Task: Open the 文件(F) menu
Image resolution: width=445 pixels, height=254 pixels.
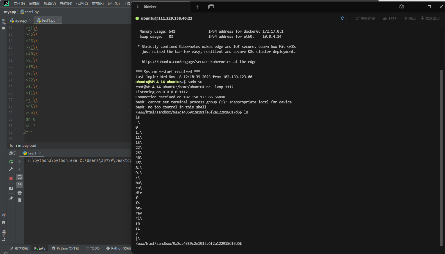Action: [19, 4]
